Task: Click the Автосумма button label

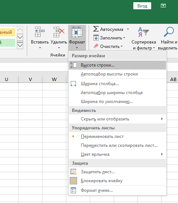Action: pos(112,29)
